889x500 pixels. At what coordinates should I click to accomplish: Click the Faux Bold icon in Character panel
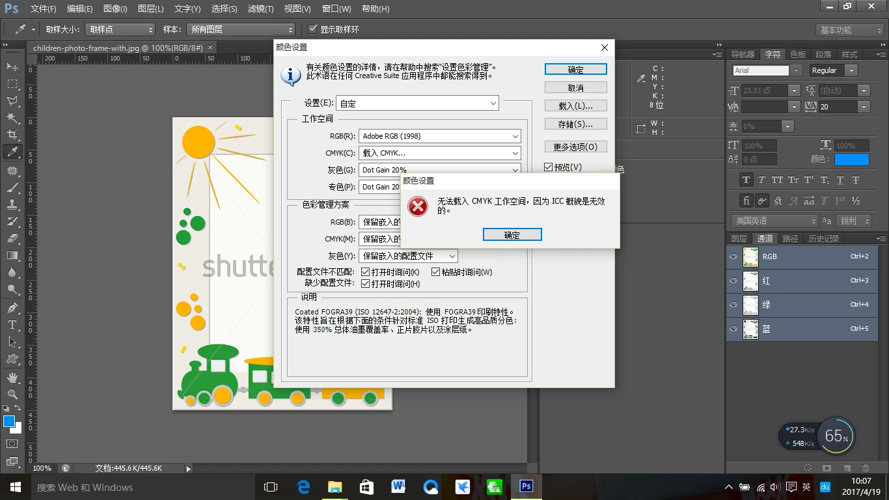tap(746, 180)
